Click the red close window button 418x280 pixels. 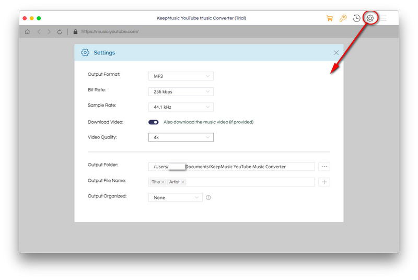coord(25,18)
